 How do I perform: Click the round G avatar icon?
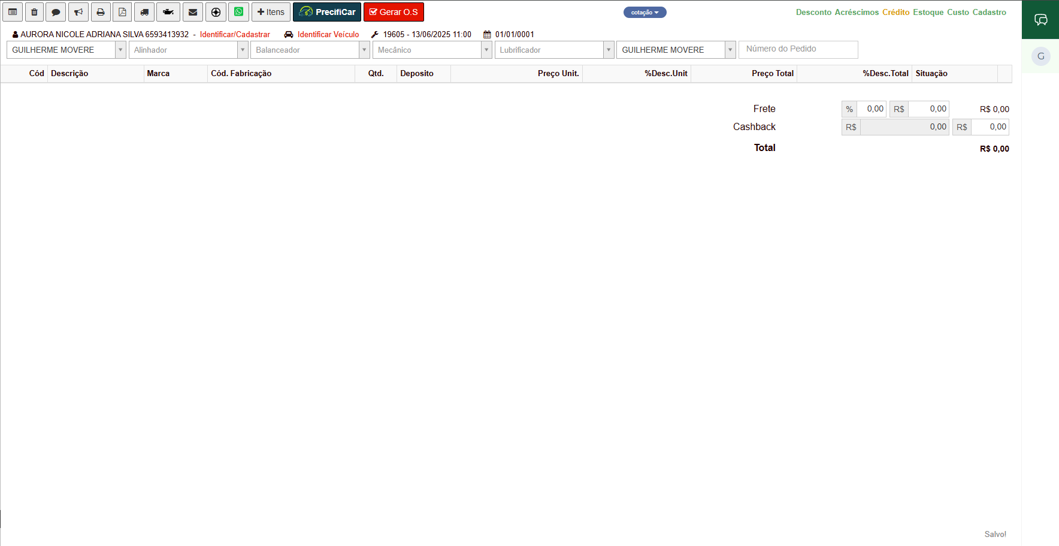1040,56
